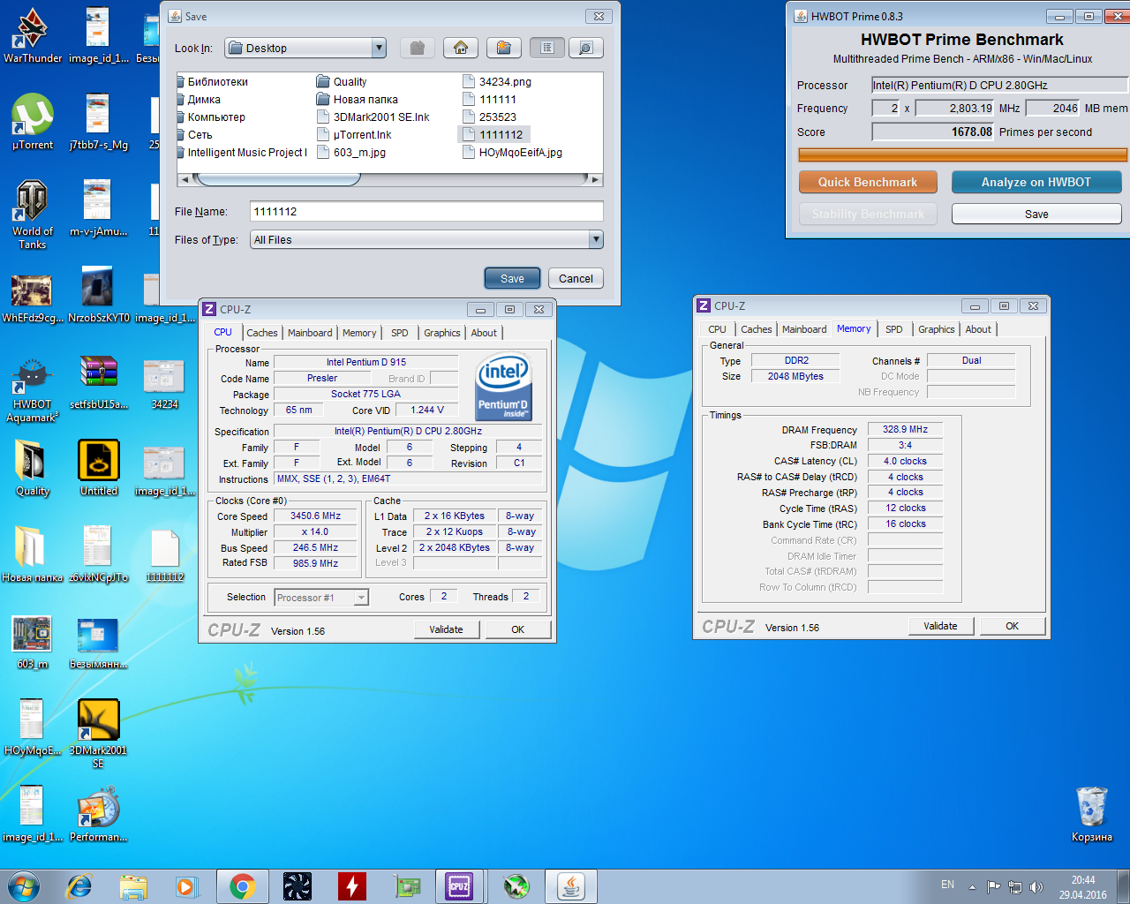Screen dimensions: 1130x904
Task: Open the µTorrent desktop shortcut
Action: coord(33,122)
